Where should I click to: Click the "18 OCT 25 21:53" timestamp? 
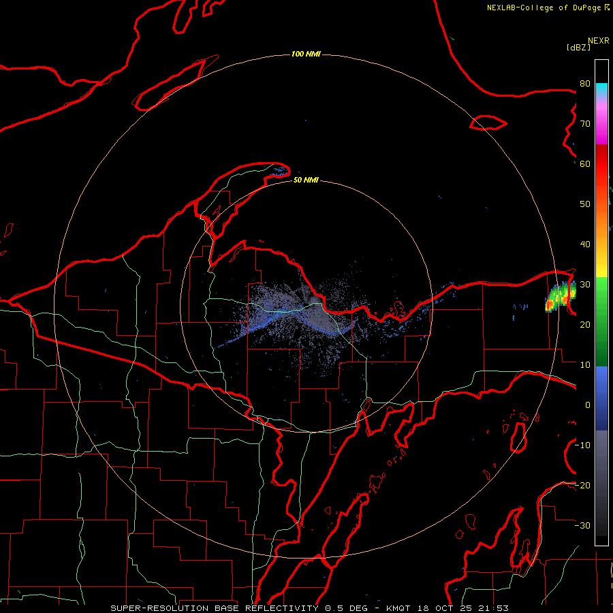click(462, 608)
